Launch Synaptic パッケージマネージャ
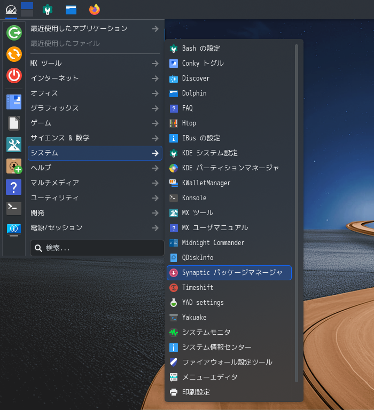The width and height of the screenshot is (374, 410). [229, 273]
